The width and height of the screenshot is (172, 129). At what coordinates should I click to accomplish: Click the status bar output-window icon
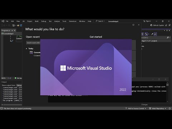[1, 109]
